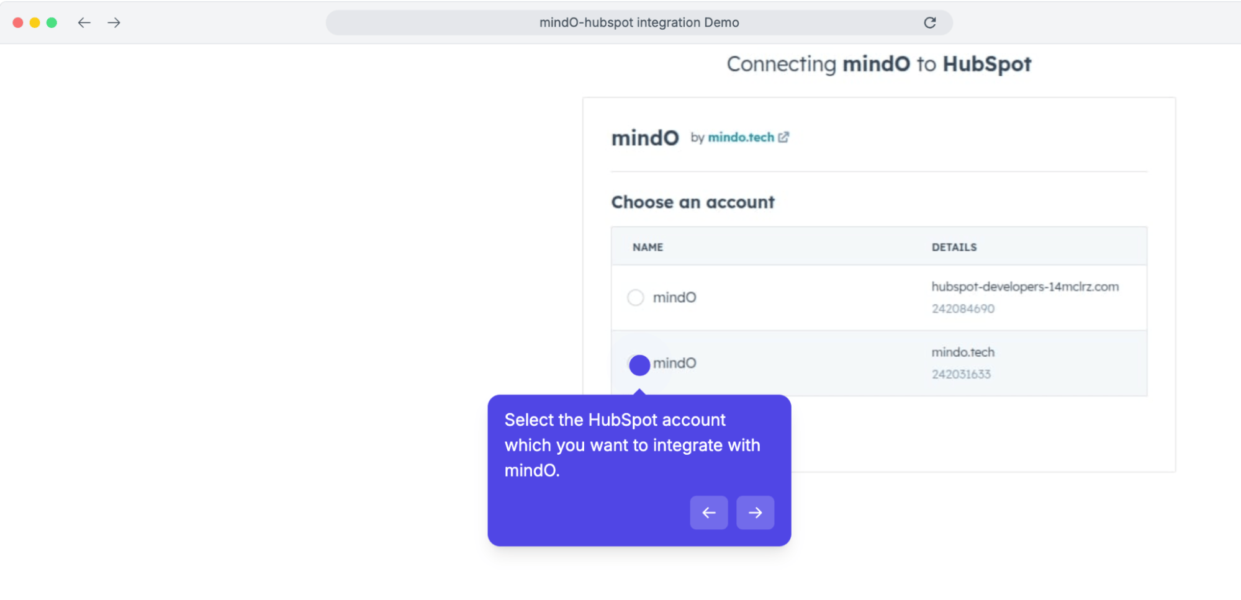
Task: Reload the page with the refresh icon
Action: point(929,23)
